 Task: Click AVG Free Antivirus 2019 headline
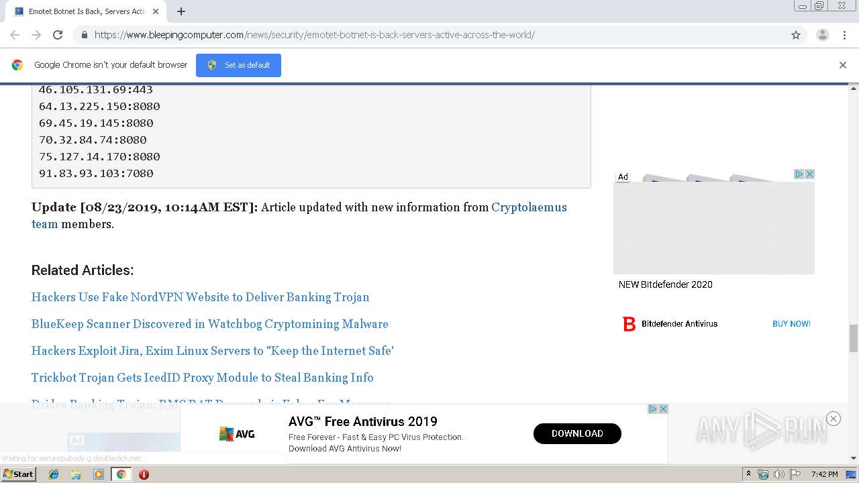(x=363, y=421)
